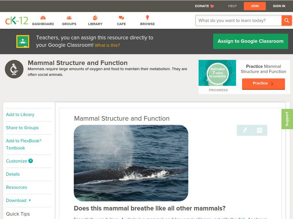Click the Cafe chat bubbles icon

[x=121, y=18]
